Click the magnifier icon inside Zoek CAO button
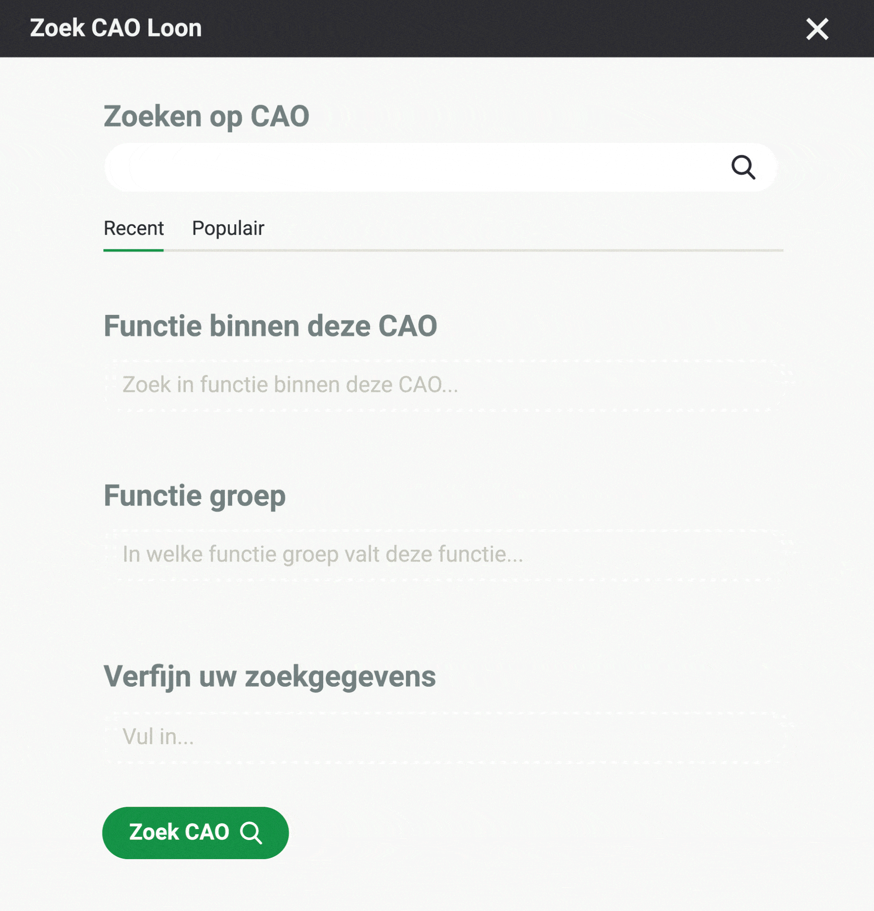The width and height of the screenshot is (874, 911). (251, 832)
